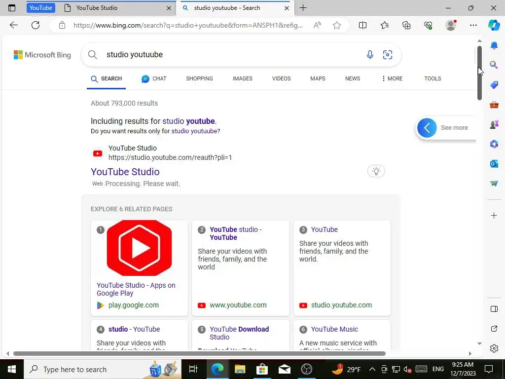Switch to the YouTube Studio tab

[x=117, y=8]
